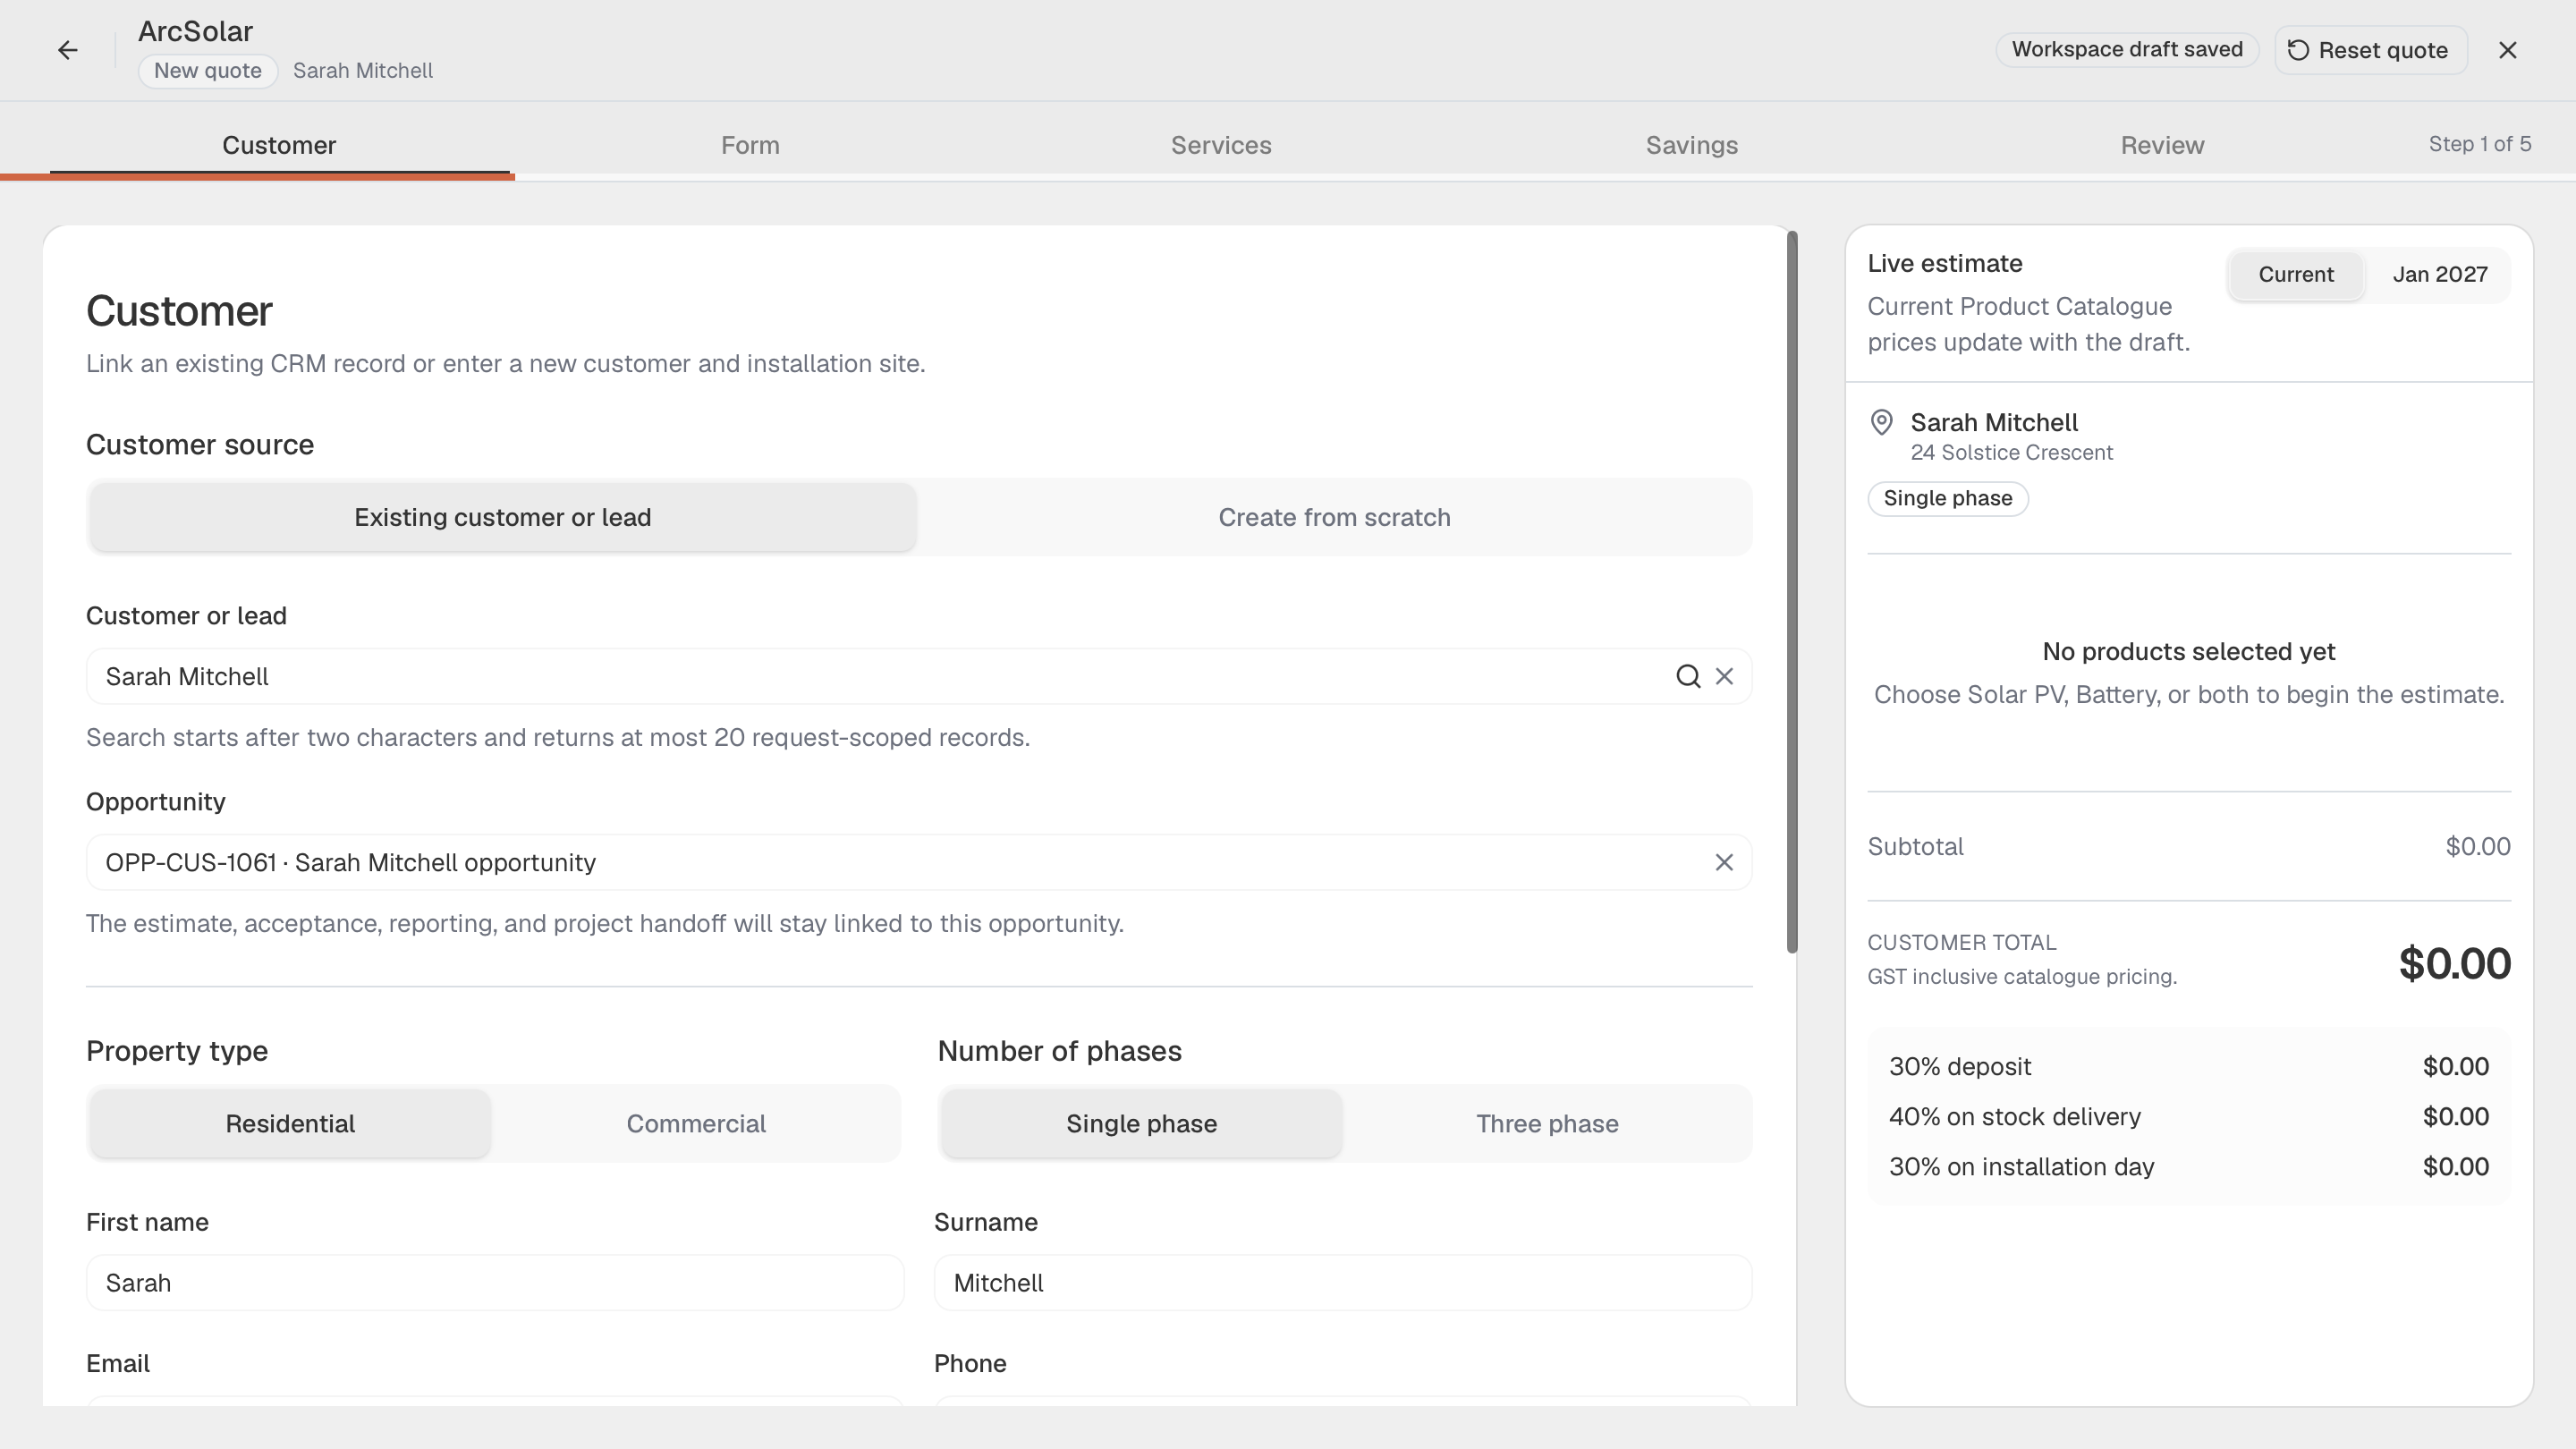Click the Workspace draft saved status pill
Image resolution: width=2576 pixels, height=1449 pixels.
tap(2127, 50)
